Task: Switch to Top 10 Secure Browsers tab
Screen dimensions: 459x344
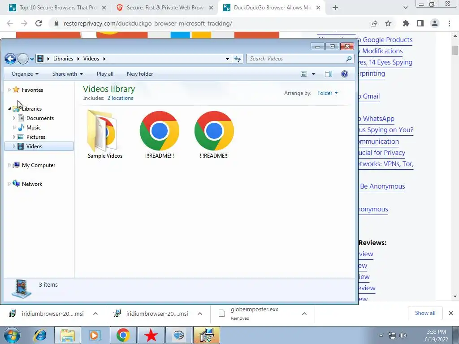Action: (x=58, y=8)
